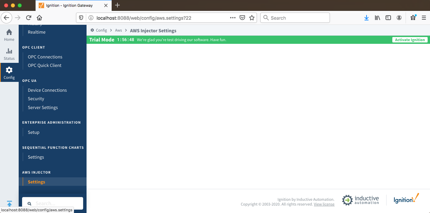Screen dimensions: 430x213
Task: Open Device Connections under OPC UA
Action: pos(47,90)
